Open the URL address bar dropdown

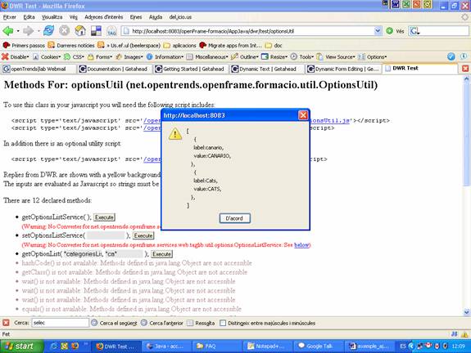pyautogui.click(x=378, y=30)
